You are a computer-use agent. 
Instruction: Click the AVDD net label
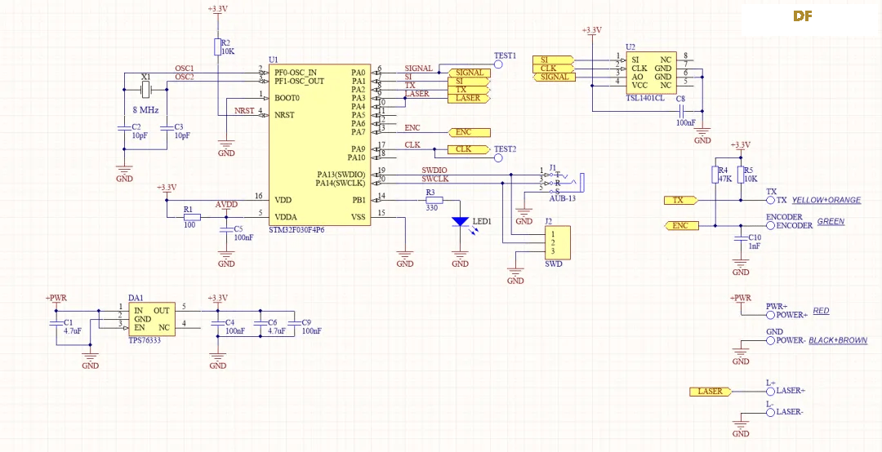[226, 205]
